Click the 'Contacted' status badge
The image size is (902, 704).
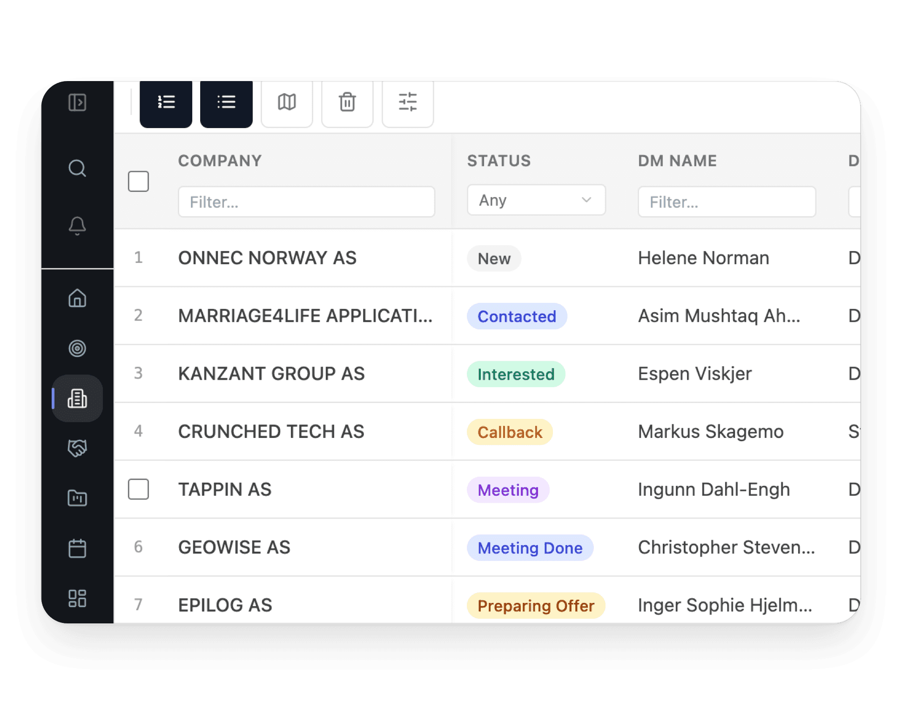click(517, 316)
